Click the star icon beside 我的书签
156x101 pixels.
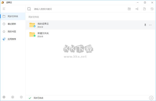(4, 31)
